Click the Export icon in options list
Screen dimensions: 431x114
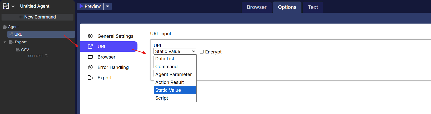pyautogui.click(x=90, y=78)
